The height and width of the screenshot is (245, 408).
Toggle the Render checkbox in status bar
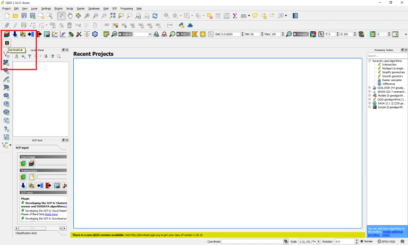coord(362,242)
